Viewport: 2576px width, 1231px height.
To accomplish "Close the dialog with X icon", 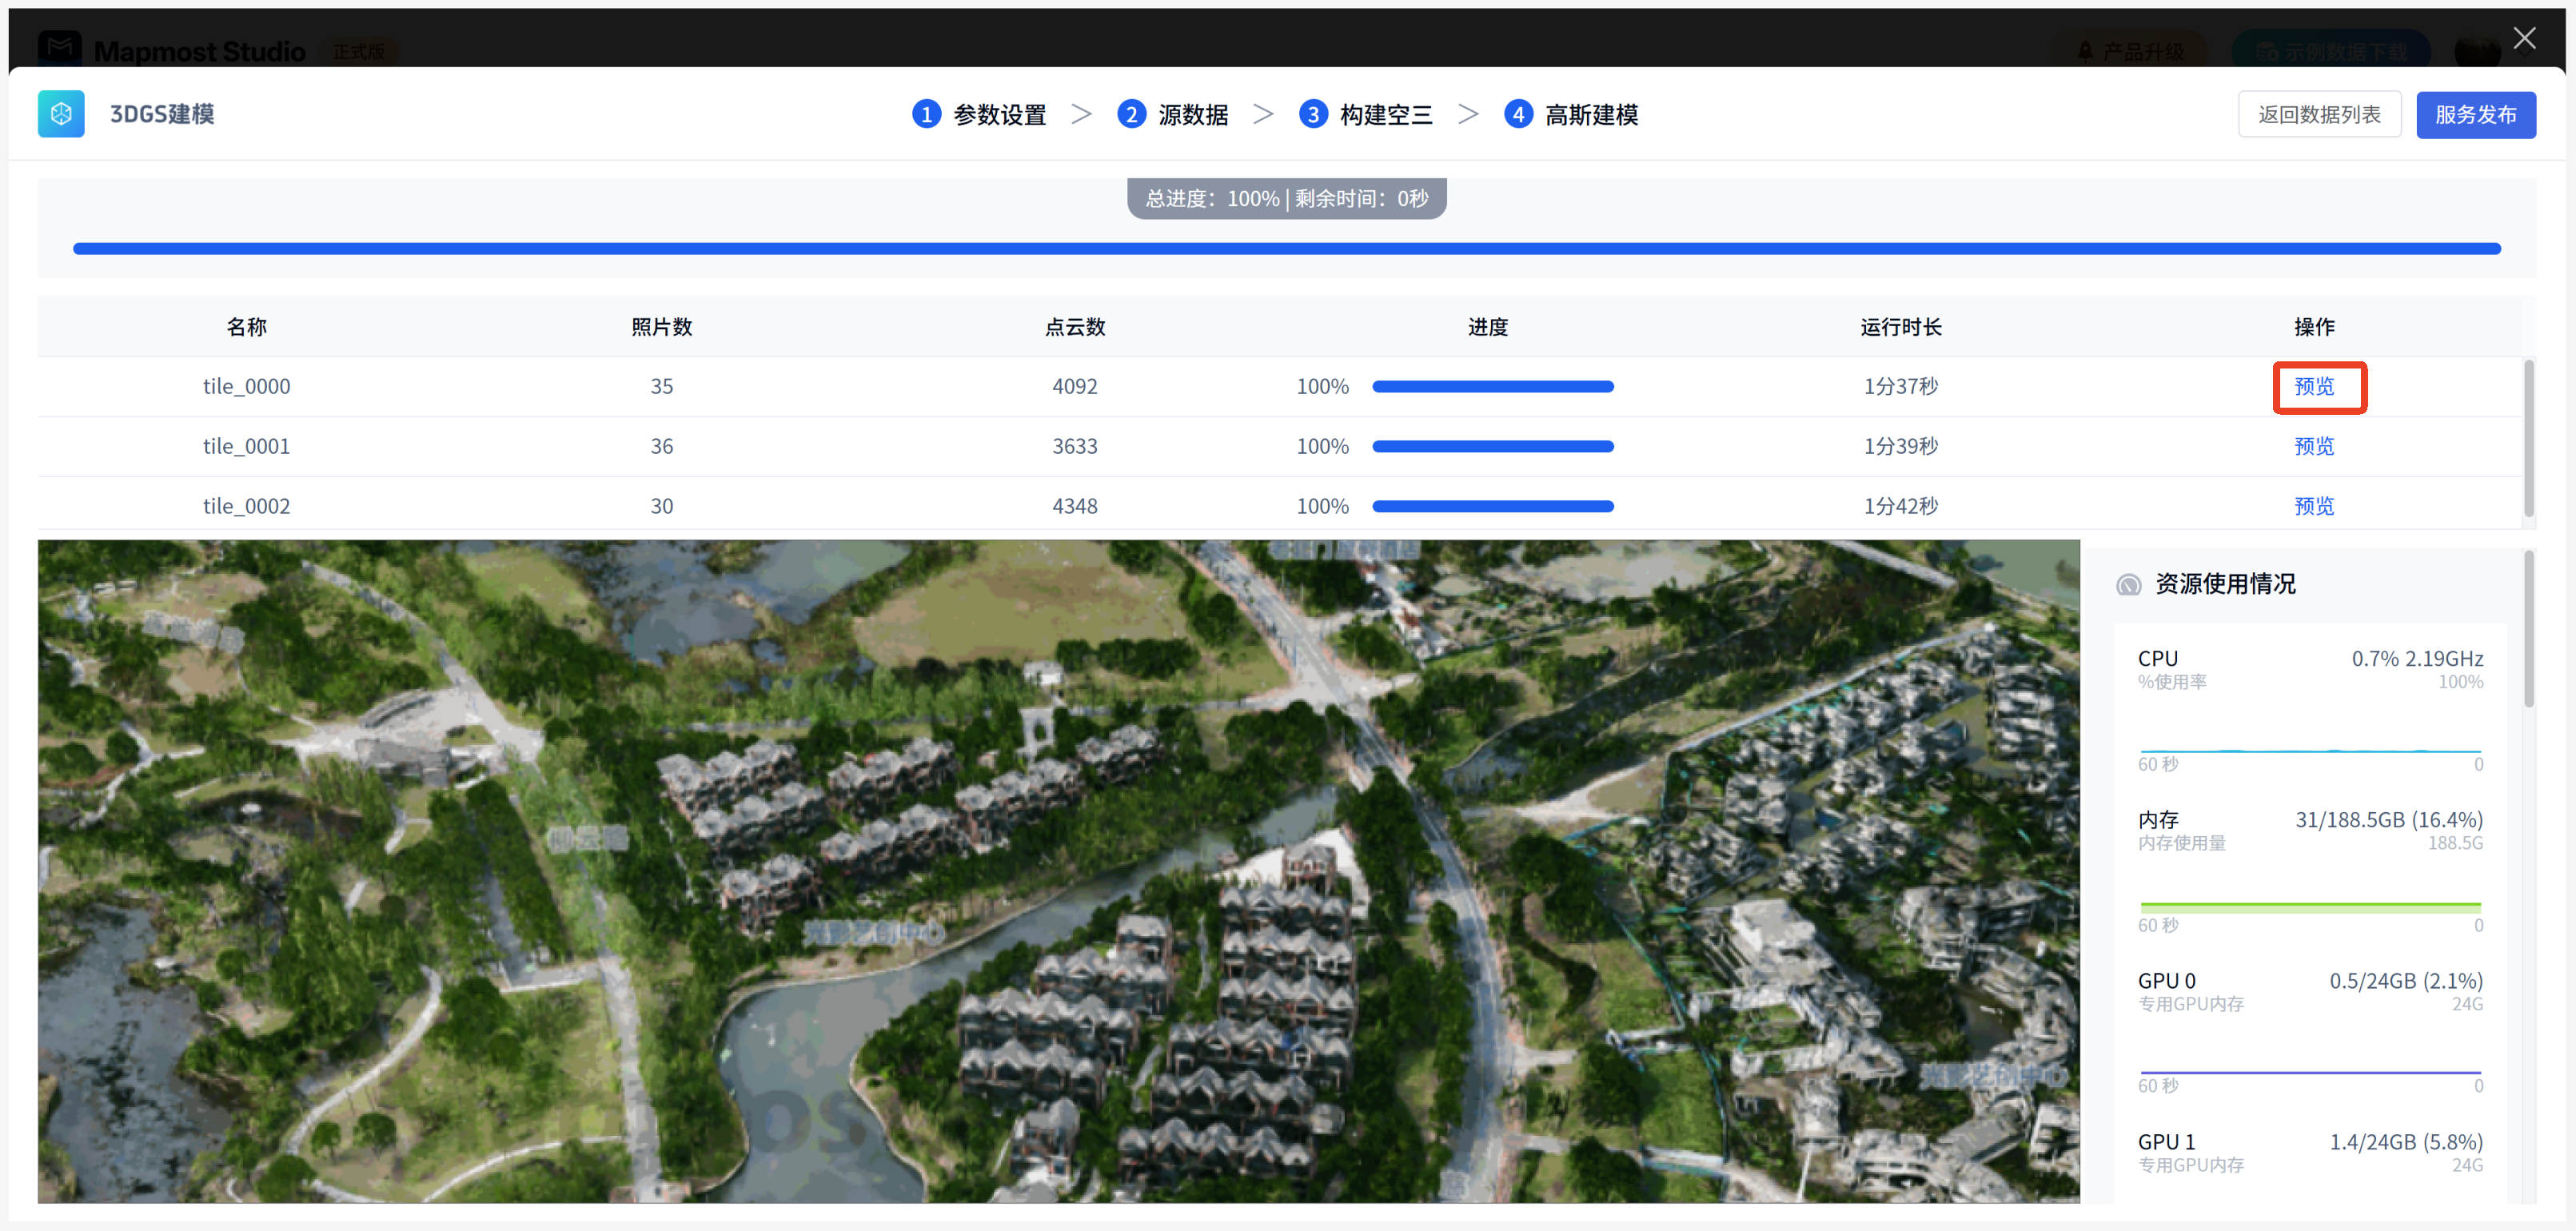I will (x=2524, y=38).
